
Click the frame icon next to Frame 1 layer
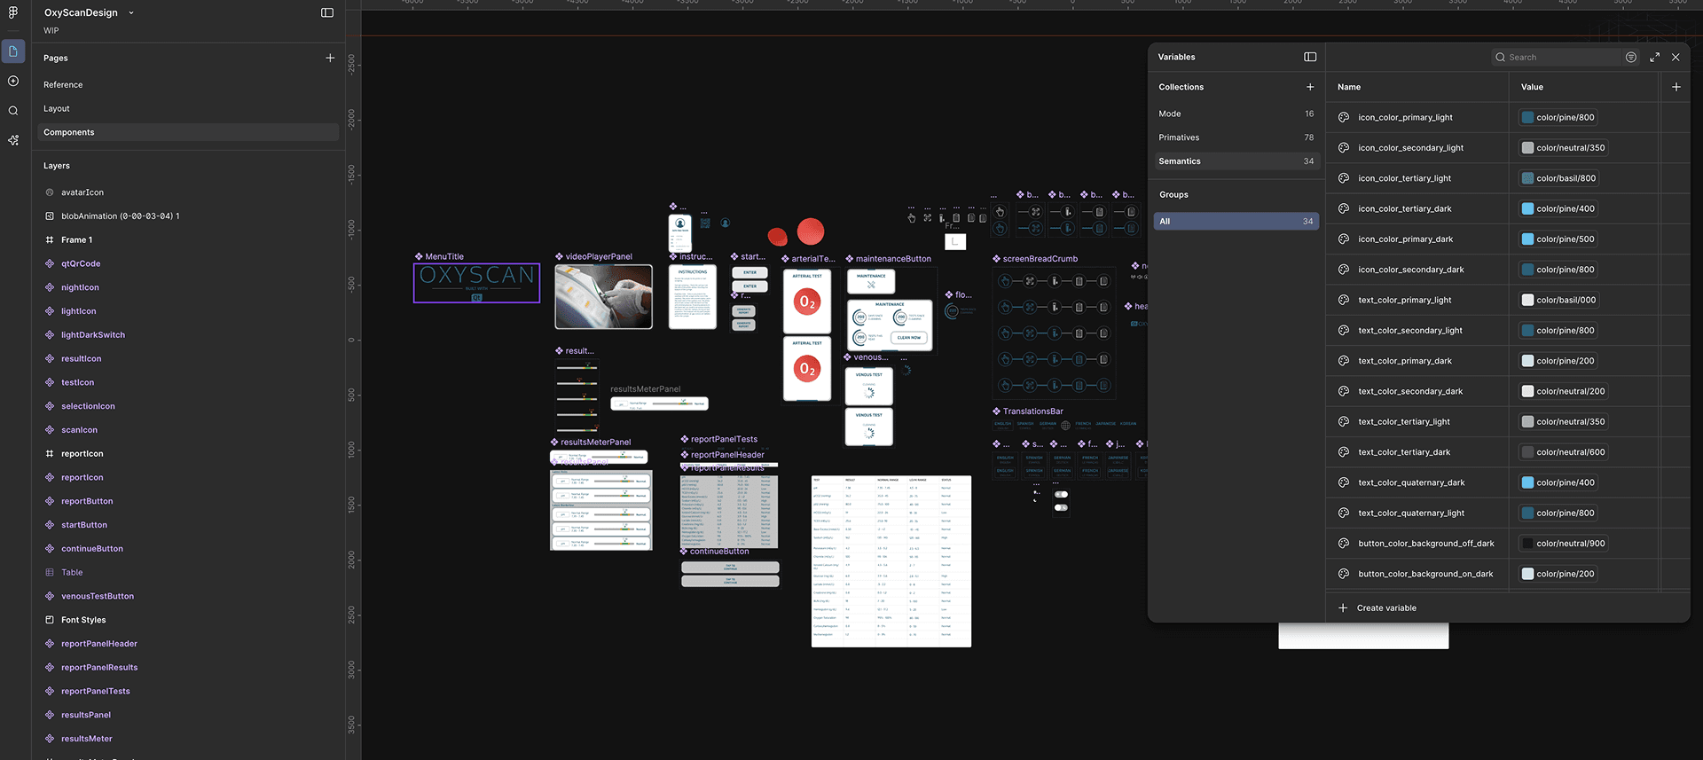[x=50, y=239]
